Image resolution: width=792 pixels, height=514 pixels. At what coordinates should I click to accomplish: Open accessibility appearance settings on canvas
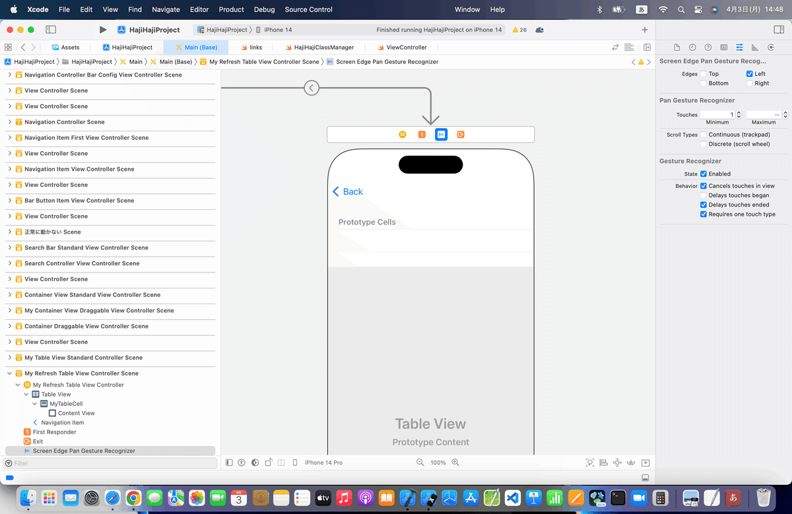[x=242, y=463]
